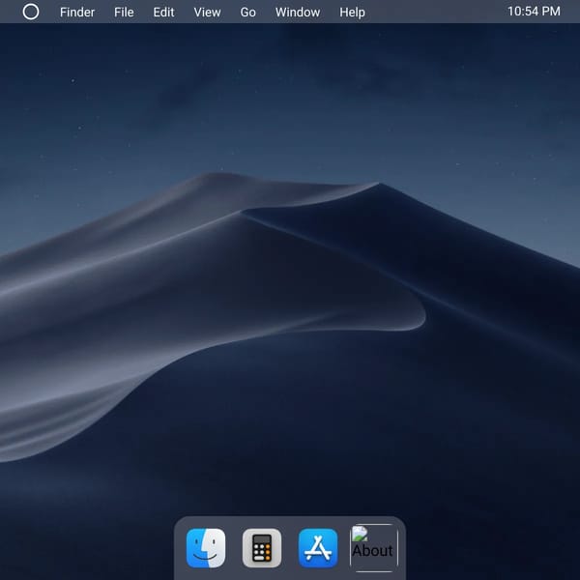The height and width of the screenshot is (580, 580).
Task: Click the 10:54 PM clock
Action: (x=534, y=12)
